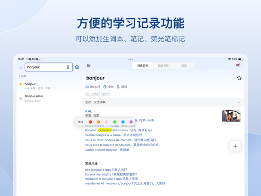Click the plus floating add button

(235, 146)
